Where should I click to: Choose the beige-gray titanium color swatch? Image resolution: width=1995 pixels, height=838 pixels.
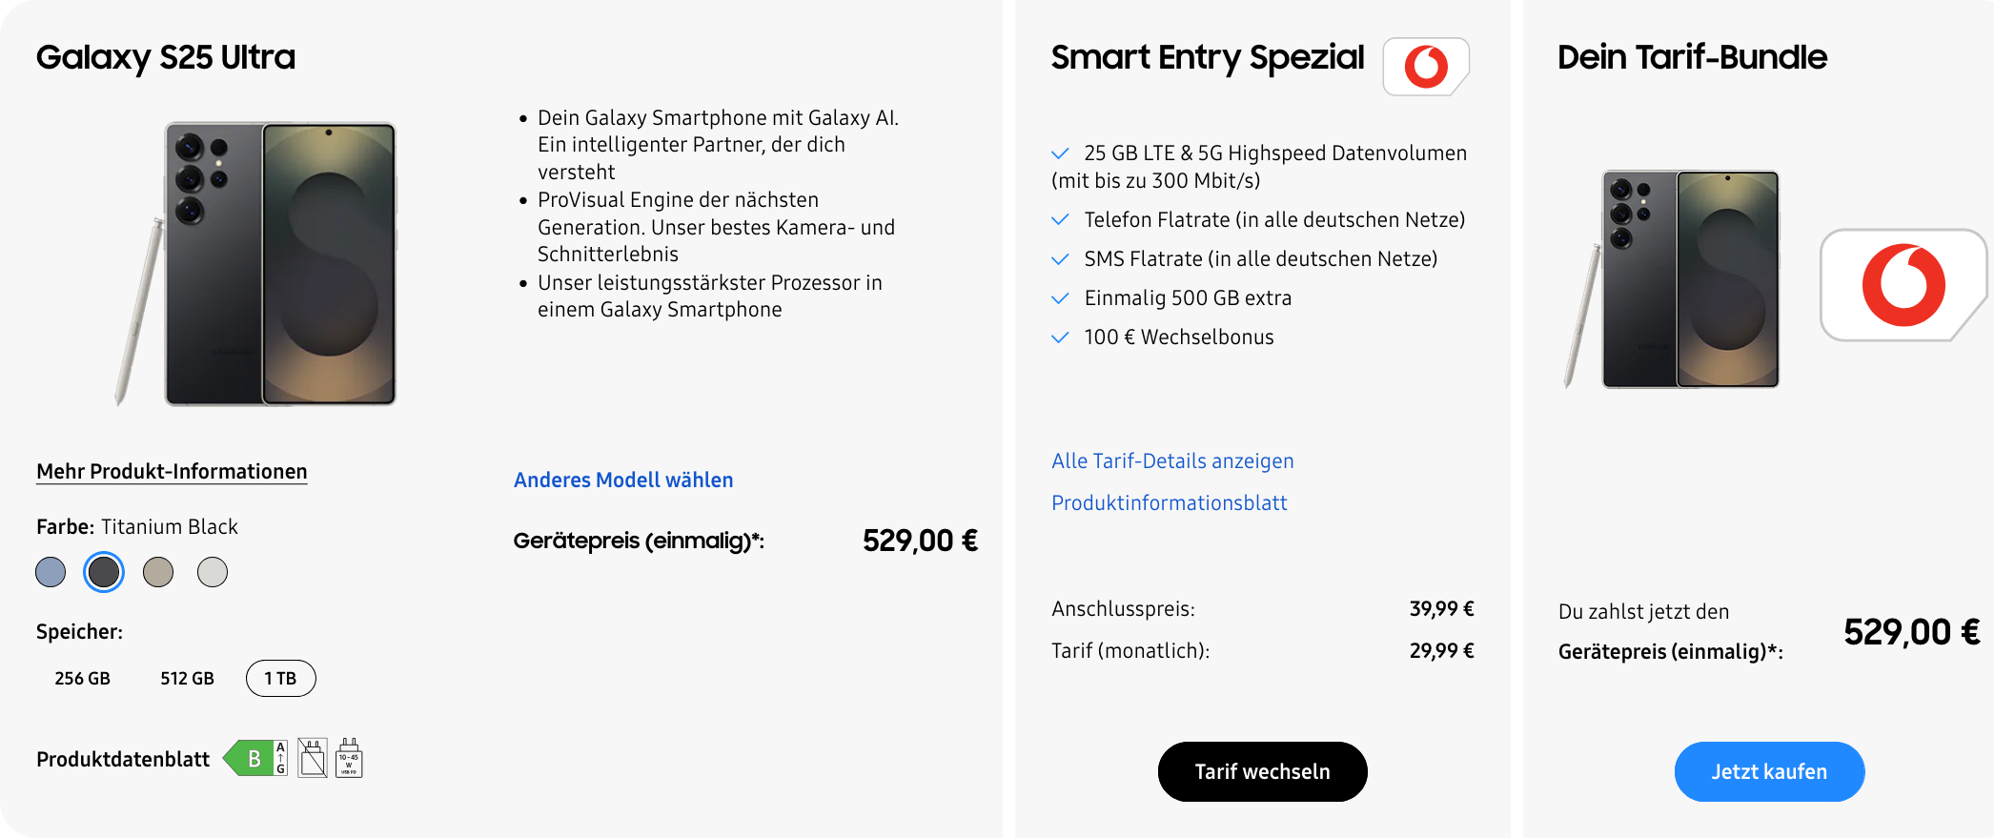click(x=158, y=572)
